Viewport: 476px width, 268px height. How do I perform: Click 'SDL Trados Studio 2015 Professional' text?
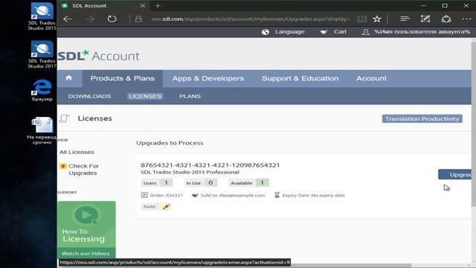click(190, 172)
